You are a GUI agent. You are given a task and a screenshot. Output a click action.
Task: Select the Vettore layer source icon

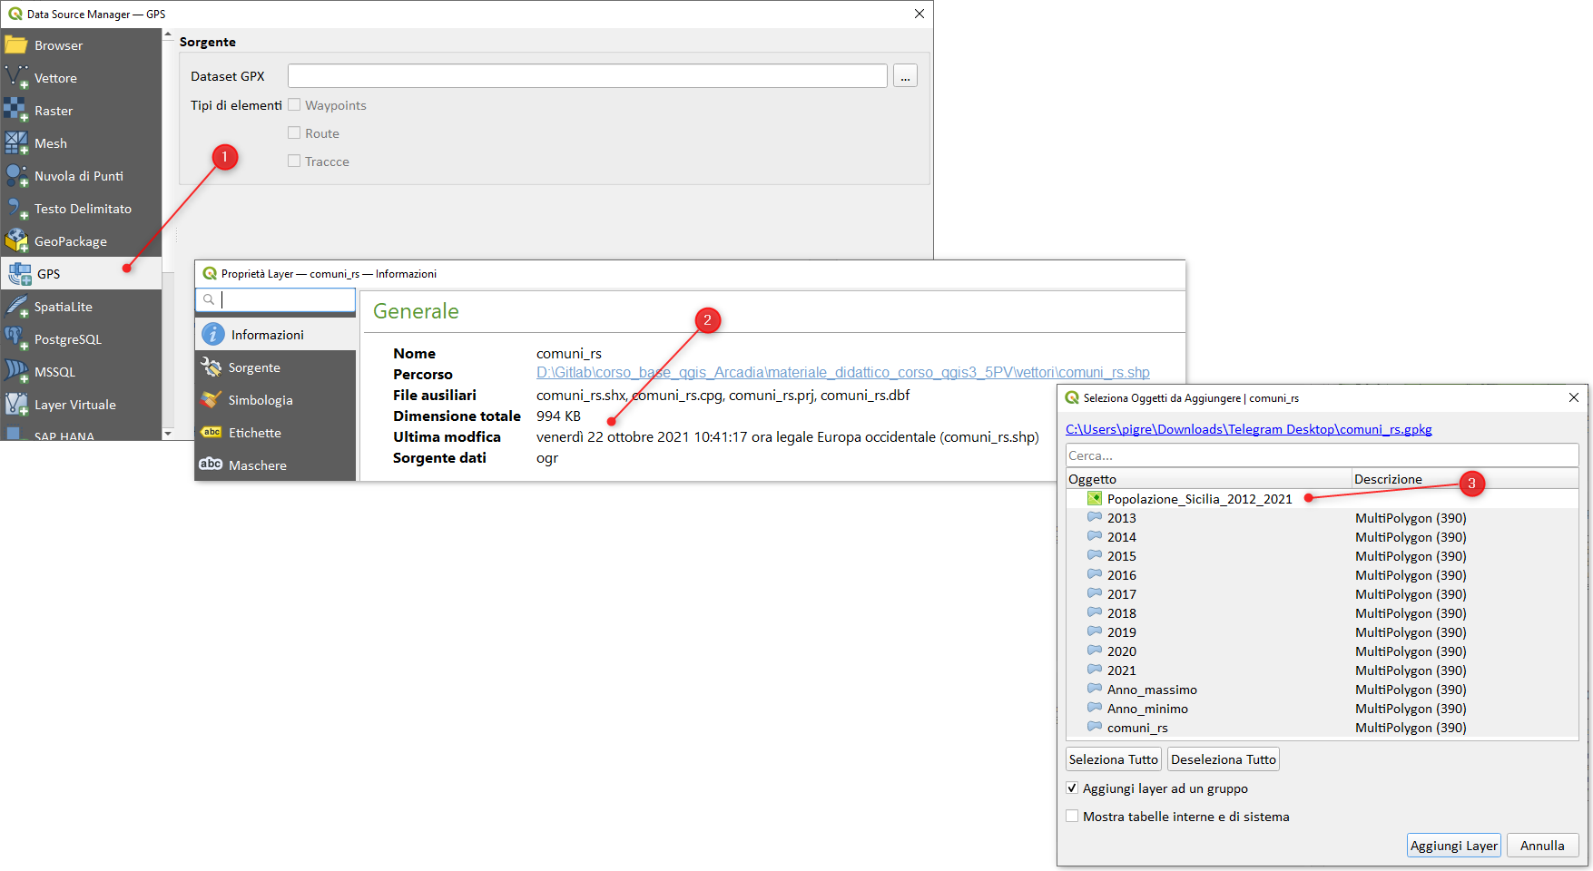[x=16, y=78]
